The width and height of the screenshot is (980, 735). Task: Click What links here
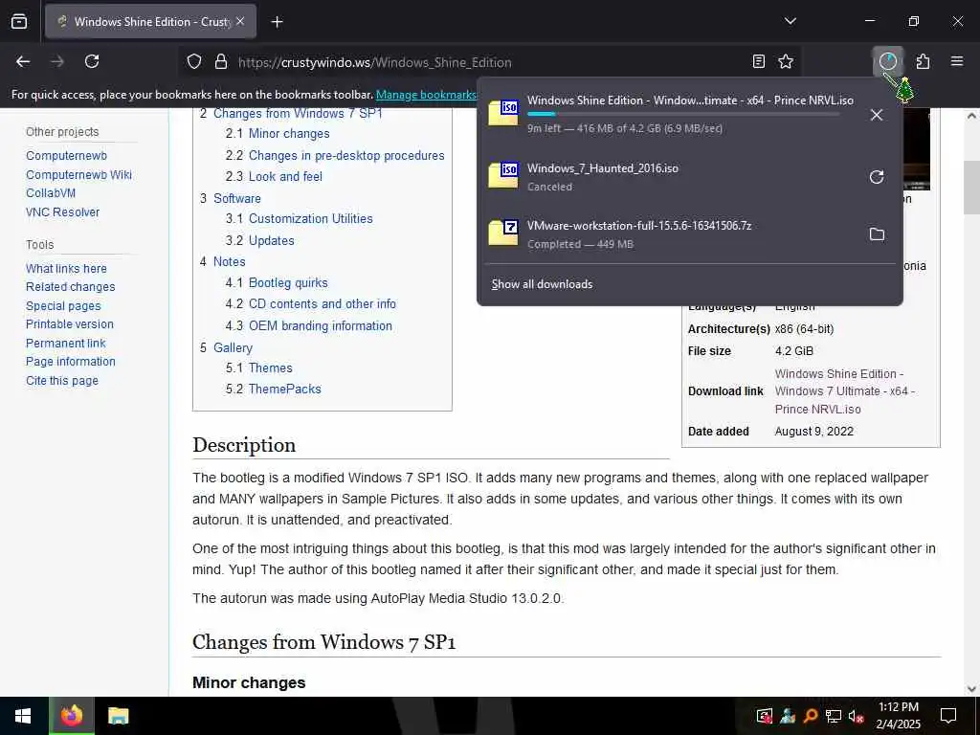[x=66, y=269]
